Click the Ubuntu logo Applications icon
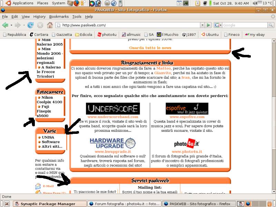 click(8, 3)
